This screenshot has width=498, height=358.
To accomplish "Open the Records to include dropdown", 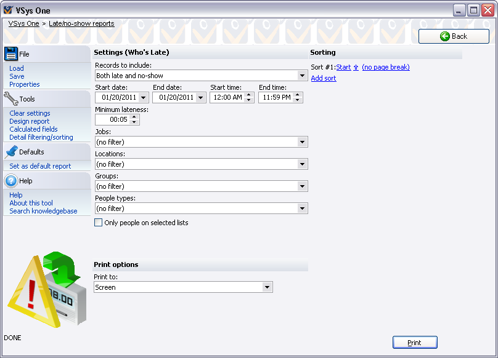I will [302, 76].
